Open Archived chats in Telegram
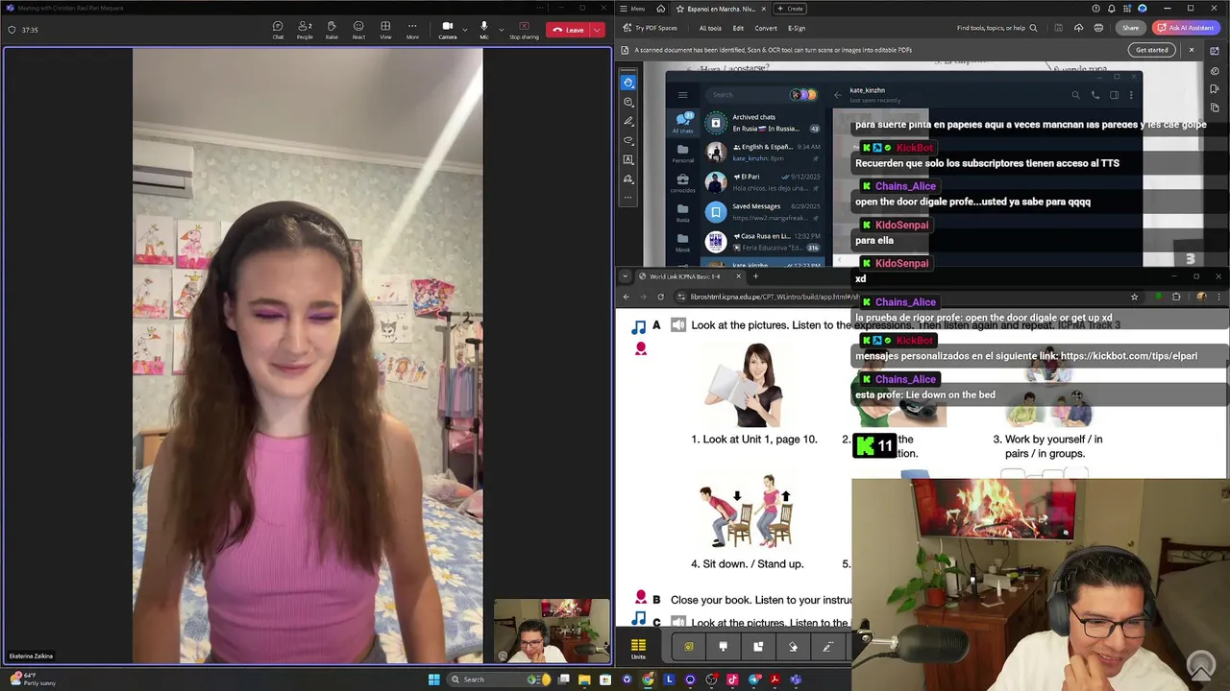The image size is (1230, 691). [763, 123]
